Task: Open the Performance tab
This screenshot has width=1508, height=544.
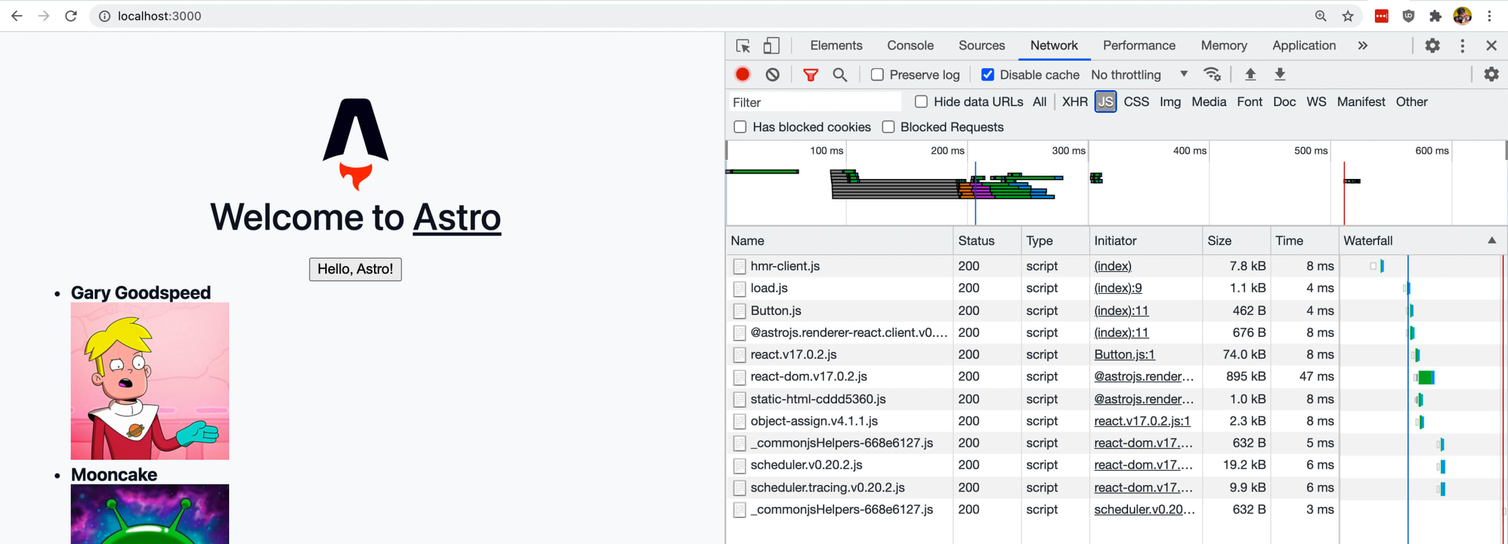Action: click(x=1139, y=45)
